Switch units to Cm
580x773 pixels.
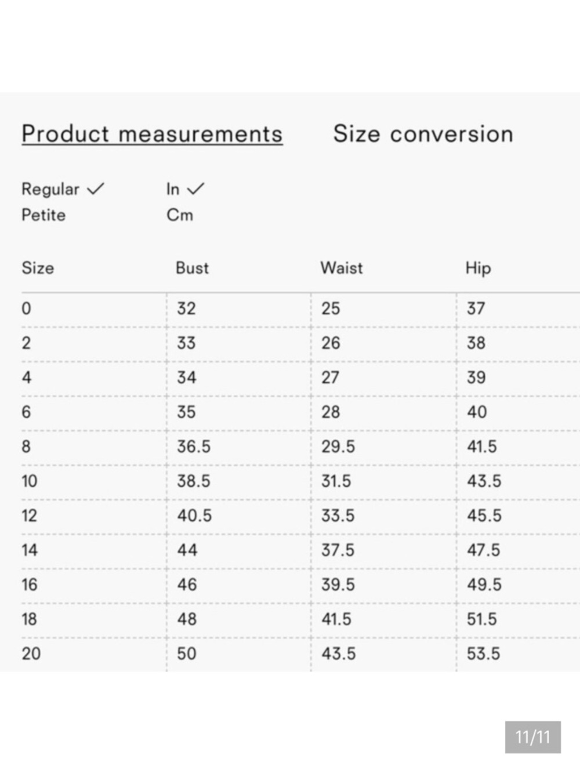click(180, 215)
